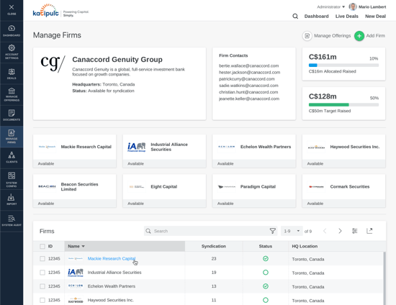Go to the next page of firms
This screenshot has height=305, width=396.
340,231
